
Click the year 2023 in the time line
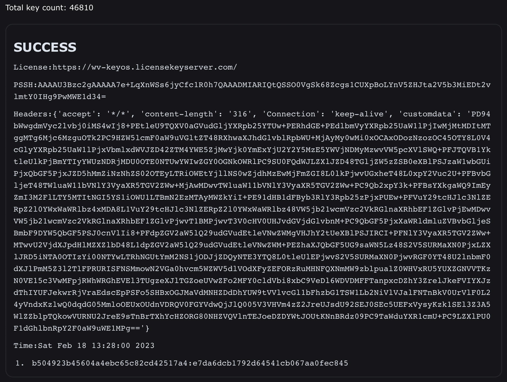pos(145,346)
